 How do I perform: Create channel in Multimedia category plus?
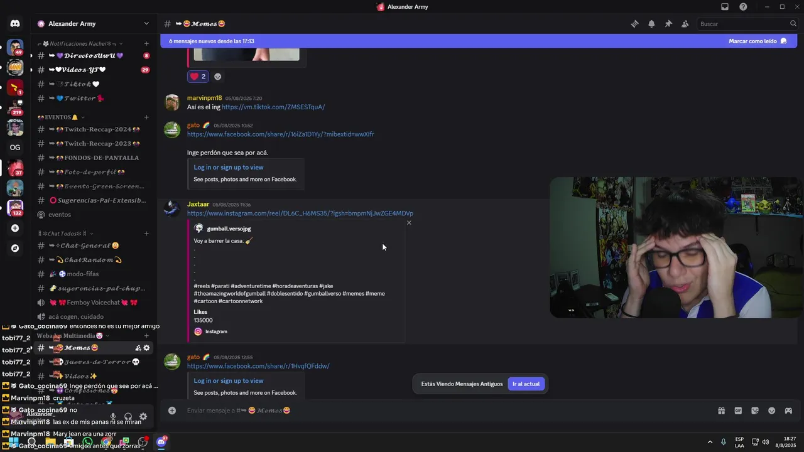(x=146, y=336)
